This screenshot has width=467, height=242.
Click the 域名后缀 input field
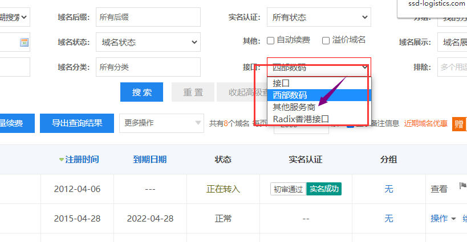pyautogui.click(x=148, y=17)
